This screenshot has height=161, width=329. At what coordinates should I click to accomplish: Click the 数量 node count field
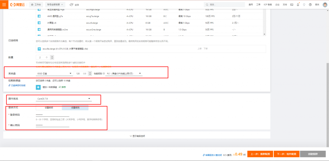[x=43, y=57]
